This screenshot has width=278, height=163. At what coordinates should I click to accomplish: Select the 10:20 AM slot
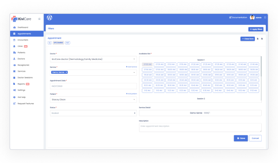(x=148, y=85)
